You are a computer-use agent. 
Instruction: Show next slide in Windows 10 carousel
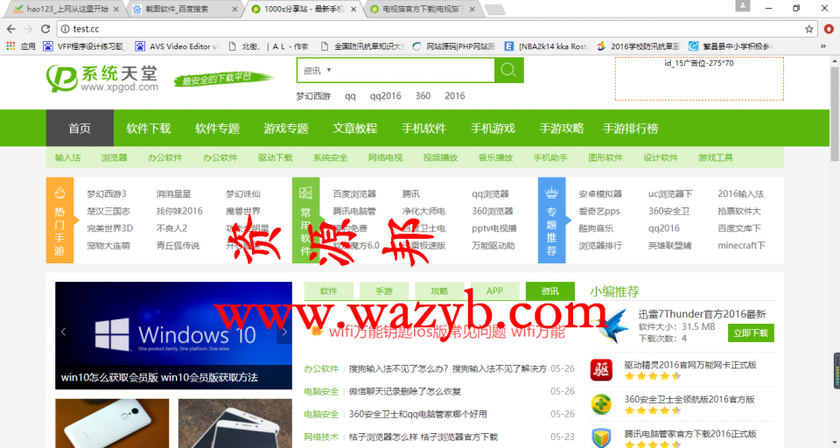pyautogui.click(x=284, y=332)
